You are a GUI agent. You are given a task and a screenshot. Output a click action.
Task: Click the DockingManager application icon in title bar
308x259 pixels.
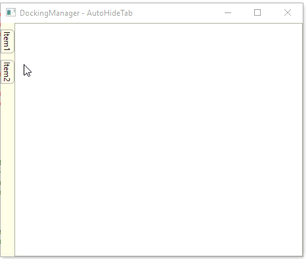point(11,12)
